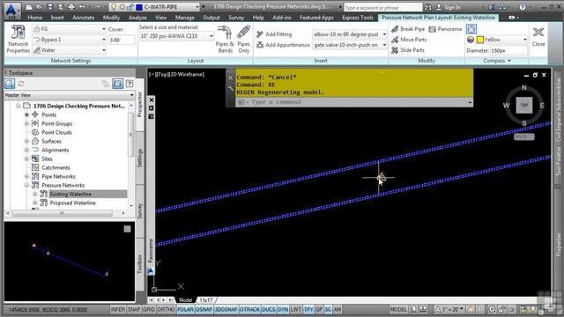Toggle OSNAP in status bar
This screenshot has height=317, width=564.
[204, 309]
